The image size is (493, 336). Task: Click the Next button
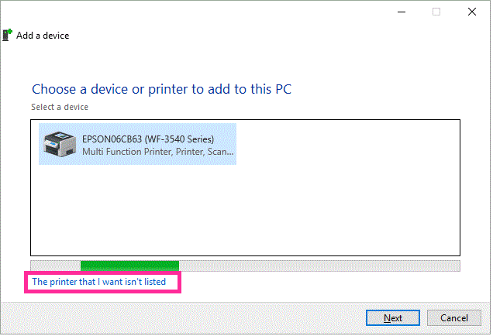point(393,318)
